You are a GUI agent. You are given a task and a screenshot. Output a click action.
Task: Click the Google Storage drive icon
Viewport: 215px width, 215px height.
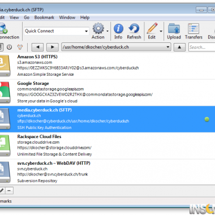(x=5, y=92)
